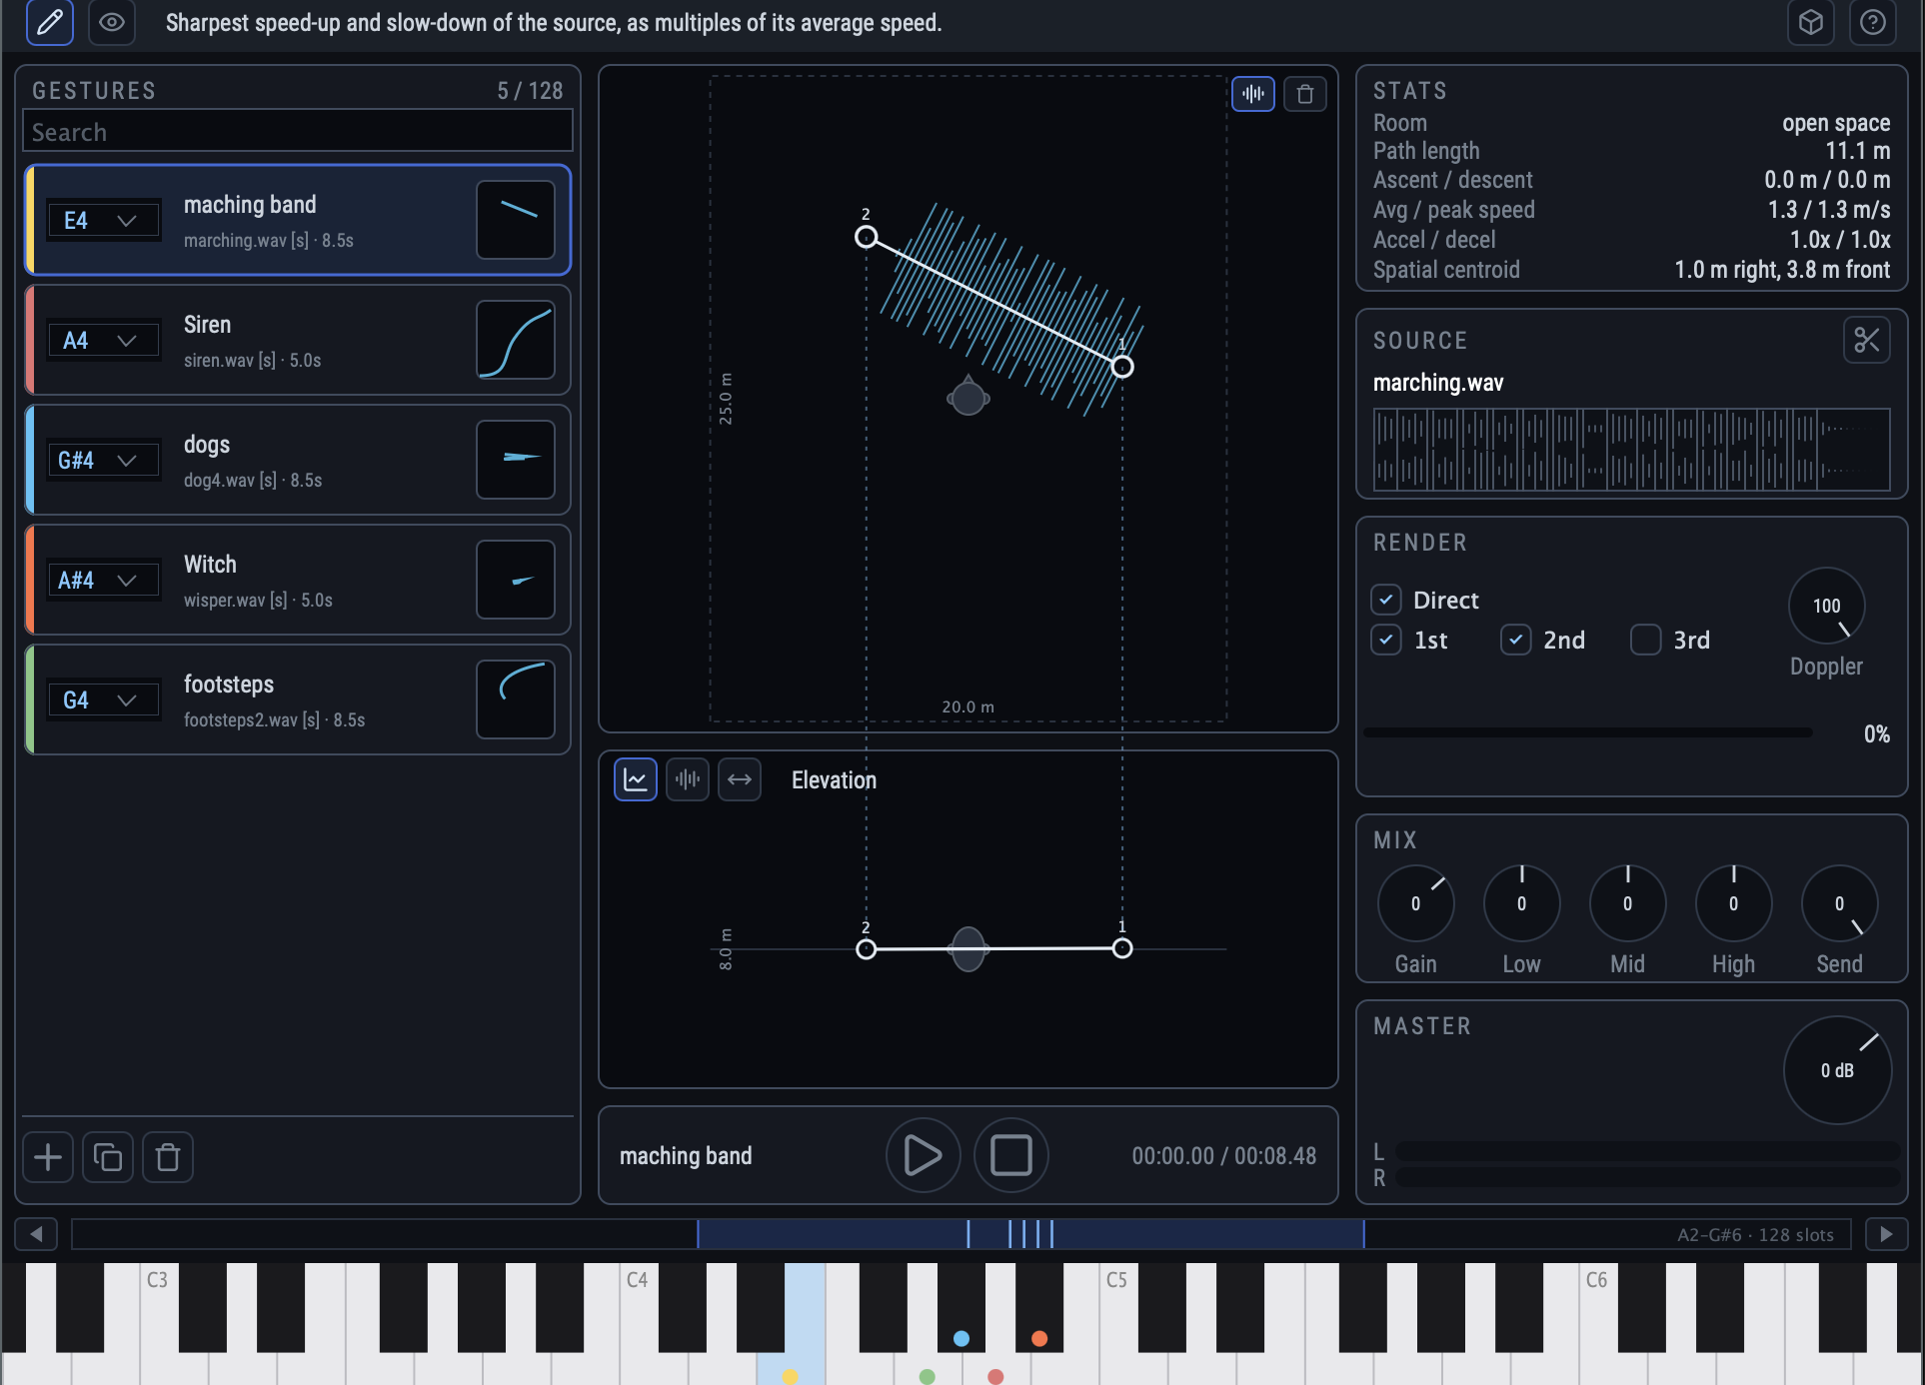
Task: Select waveform view icon in lower panel
Action: 688,779
